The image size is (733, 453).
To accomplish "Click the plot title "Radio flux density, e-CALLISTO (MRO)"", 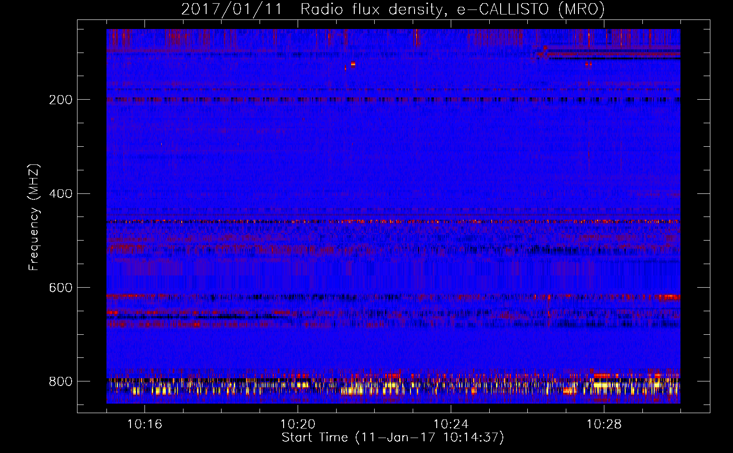I will point(453,9).
